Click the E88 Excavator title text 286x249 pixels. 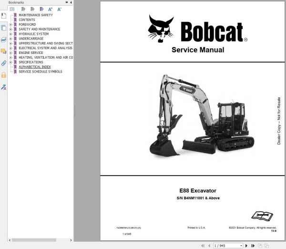tap(198, 191)
